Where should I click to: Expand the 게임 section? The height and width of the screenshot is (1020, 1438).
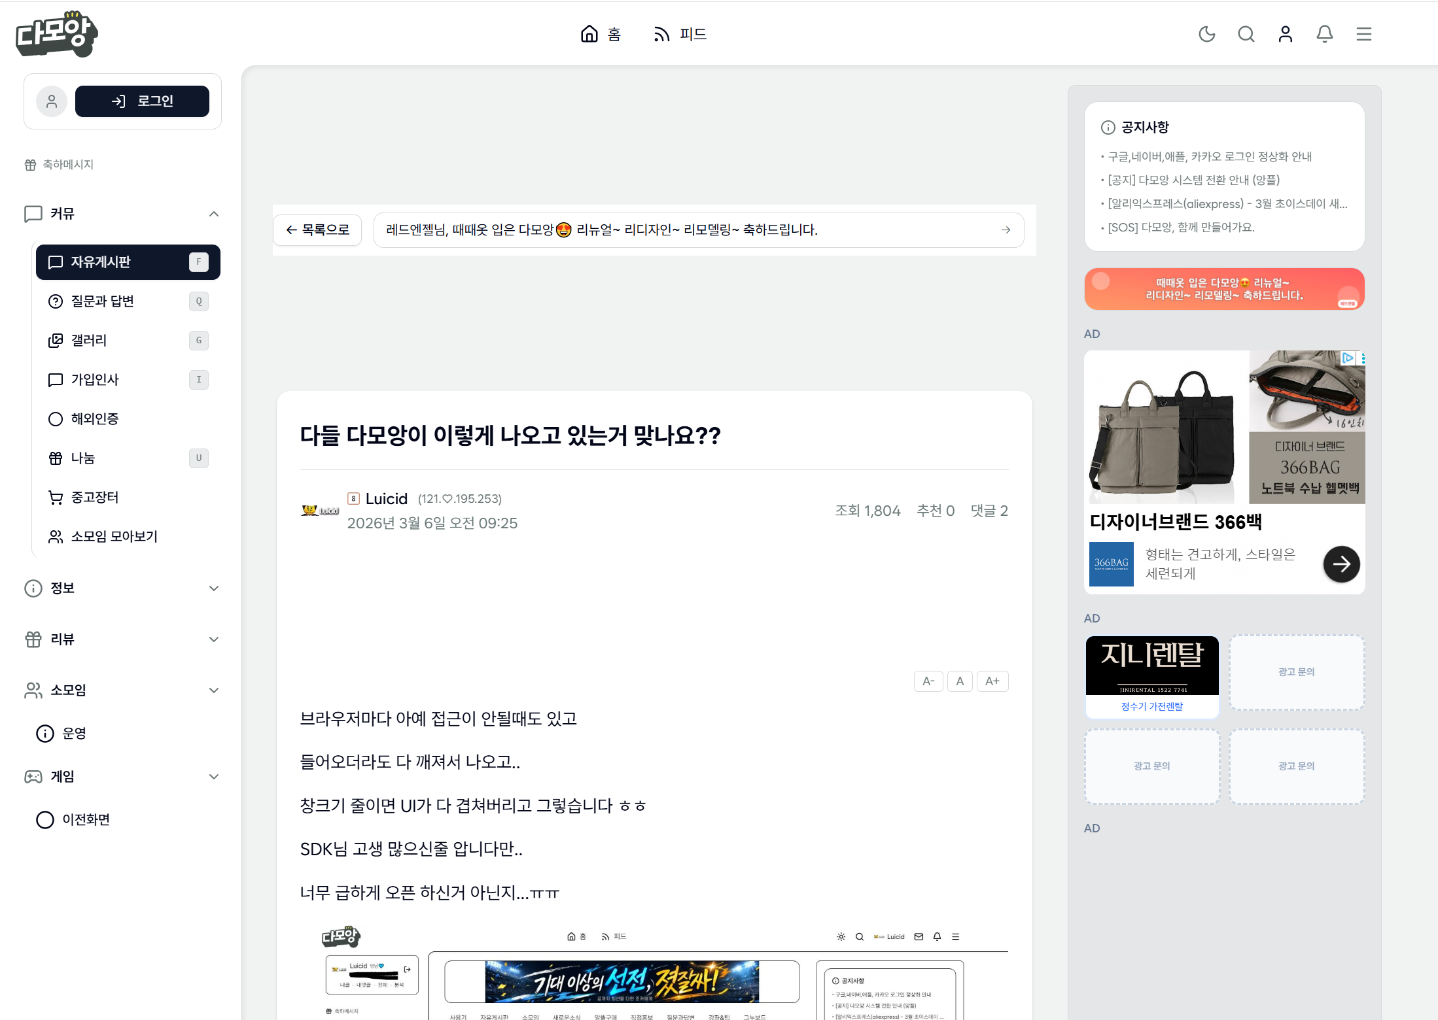click(122, 777)
